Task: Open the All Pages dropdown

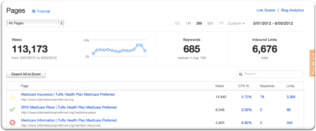Action: [x=35, y=23]
